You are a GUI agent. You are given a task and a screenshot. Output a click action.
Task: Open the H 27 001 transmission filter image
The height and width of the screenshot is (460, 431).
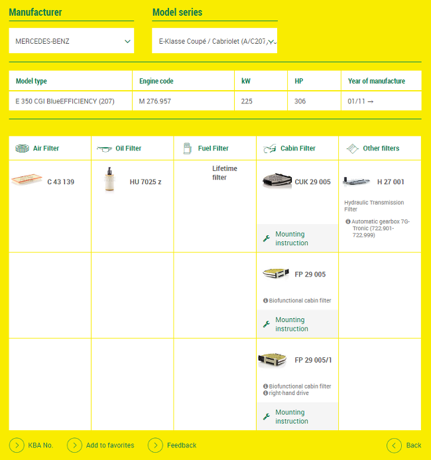coord(356,182)
